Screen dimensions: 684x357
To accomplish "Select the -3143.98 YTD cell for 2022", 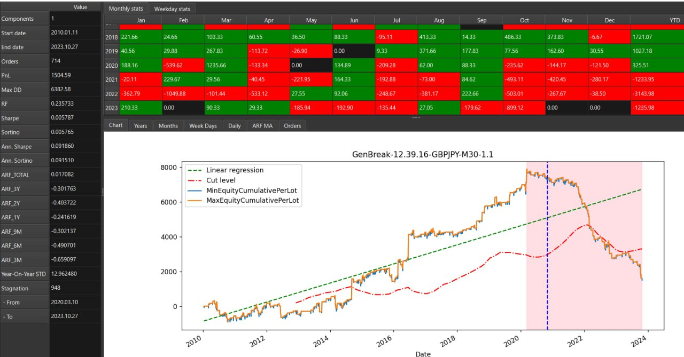I will click(x=657, y=93).
